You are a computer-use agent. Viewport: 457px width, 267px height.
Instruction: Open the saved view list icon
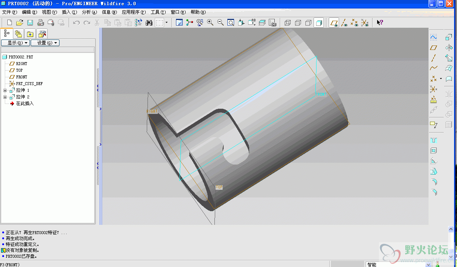point(252,23)
